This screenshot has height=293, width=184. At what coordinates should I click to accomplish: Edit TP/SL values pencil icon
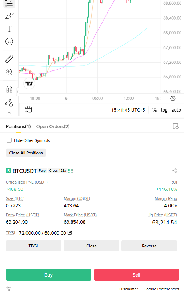[x=70, y=233]
